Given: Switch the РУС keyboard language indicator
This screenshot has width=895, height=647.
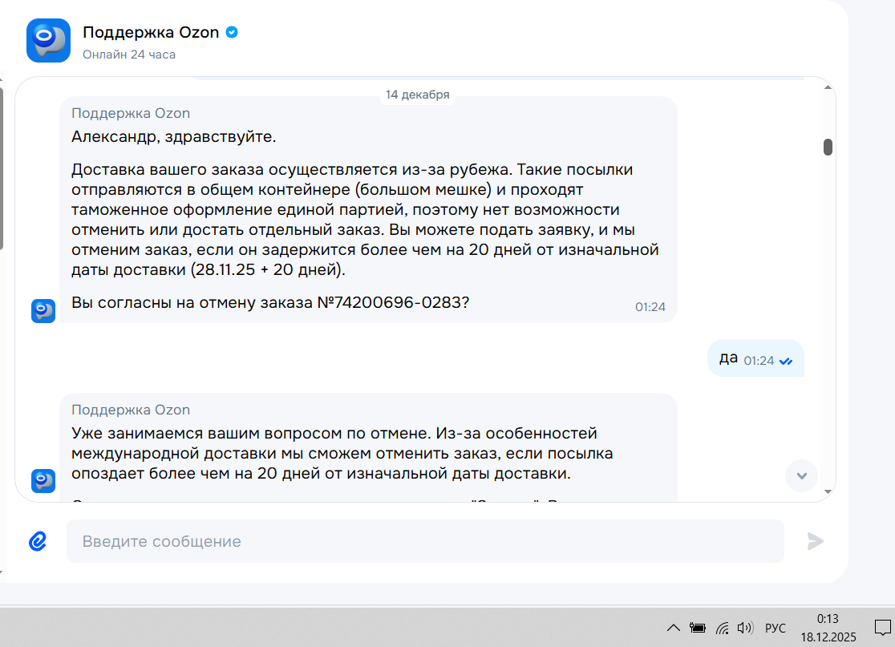Looking at the screenshot, I should tap(776, 629).
